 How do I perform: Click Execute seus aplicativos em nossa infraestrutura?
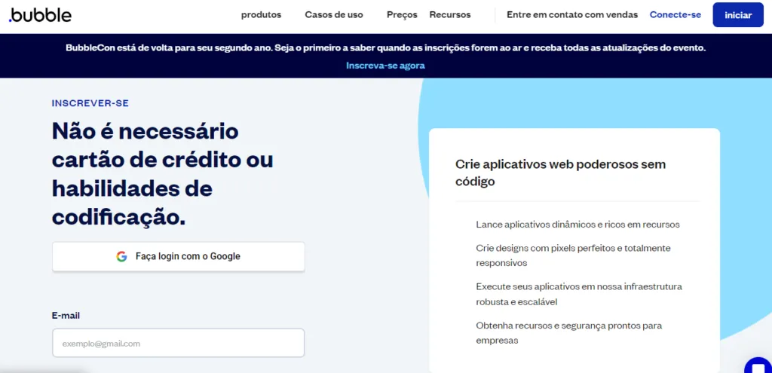[x=579, y=295]
